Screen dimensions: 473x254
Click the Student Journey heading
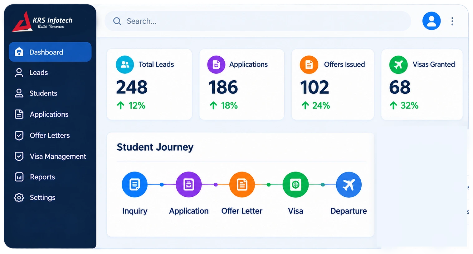pyautogui.click(x=155, y=147)
